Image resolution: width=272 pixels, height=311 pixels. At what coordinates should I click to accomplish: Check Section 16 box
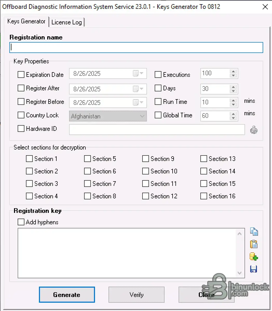tap(203, 196)
